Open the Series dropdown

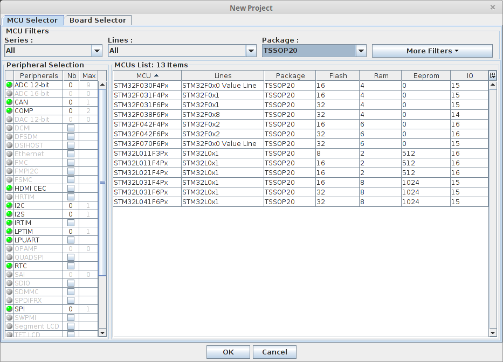pos(97,51)
